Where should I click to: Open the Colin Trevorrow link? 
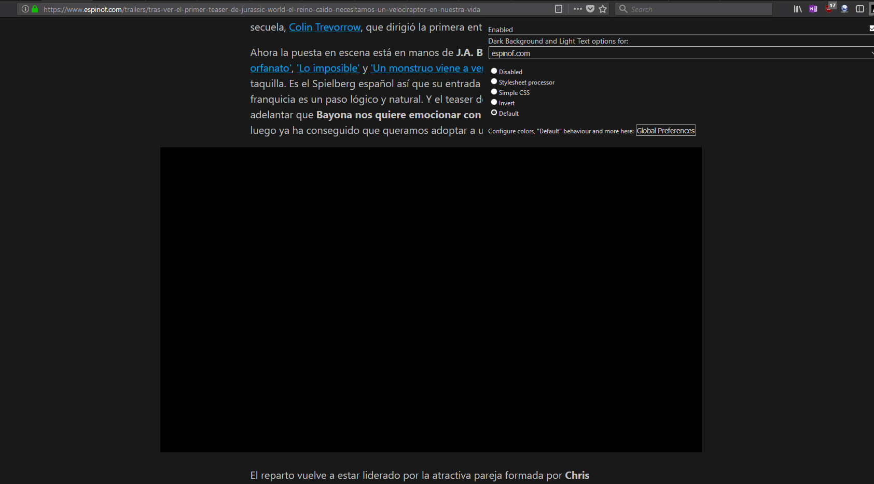(x=325, y=27)
